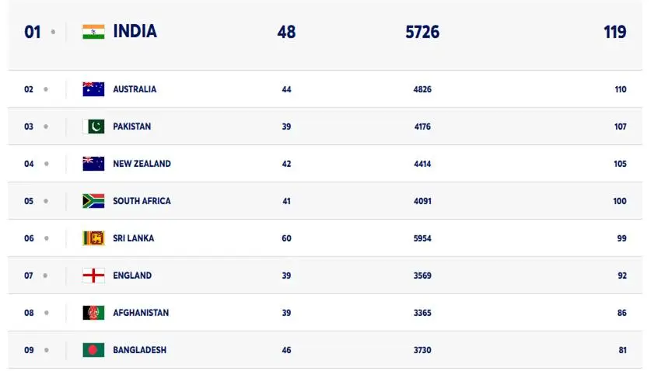Click the grey dot beside rank 05

tap(46, 201)
